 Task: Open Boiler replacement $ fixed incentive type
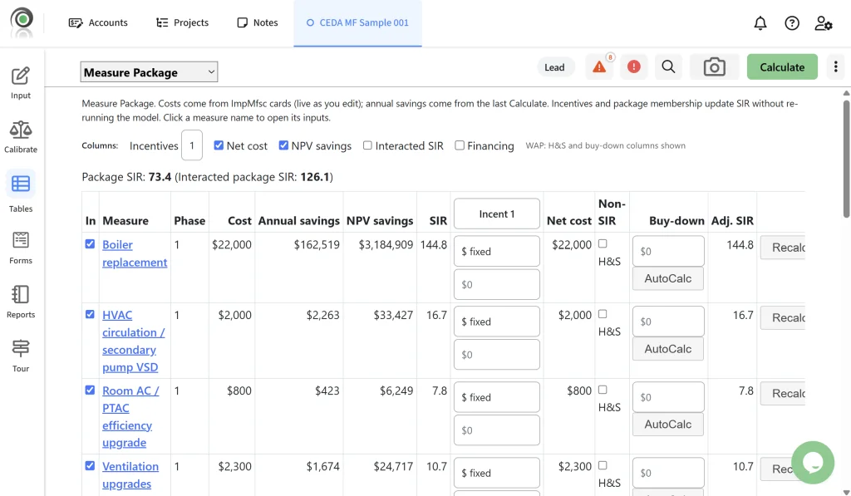point(497,251)
